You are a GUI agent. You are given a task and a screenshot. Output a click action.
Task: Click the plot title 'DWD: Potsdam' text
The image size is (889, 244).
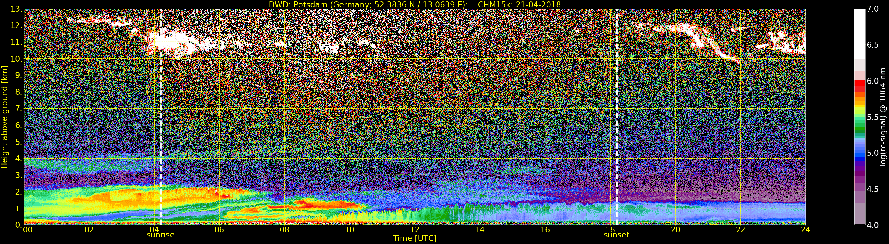[298, 4]
